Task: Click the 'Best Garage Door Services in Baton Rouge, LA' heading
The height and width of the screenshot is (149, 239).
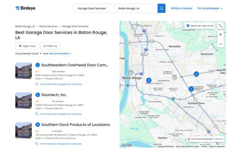Action: coord(61,35)
